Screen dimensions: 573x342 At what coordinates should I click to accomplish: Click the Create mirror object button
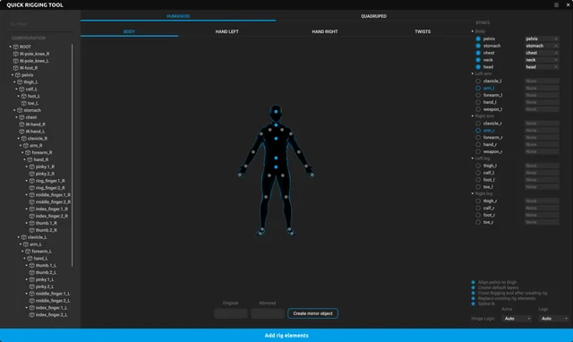pyautogui.click(x=312, y=313)
